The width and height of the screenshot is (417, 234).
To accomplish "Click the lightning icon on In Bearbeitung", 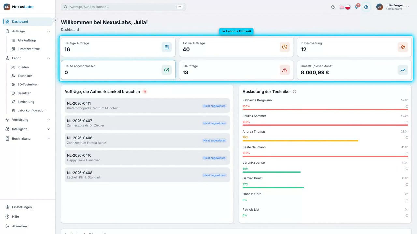I will pos(403,47).
